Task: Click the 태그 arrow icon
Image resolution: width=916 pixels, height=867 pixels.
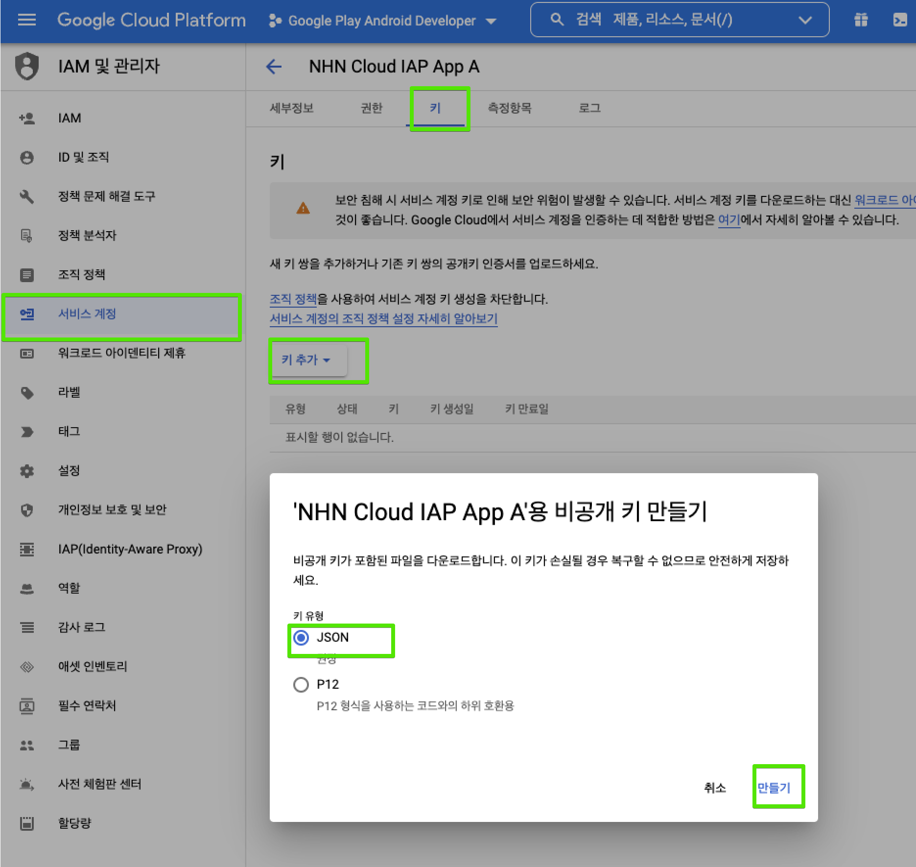Action: pos(27,432)
